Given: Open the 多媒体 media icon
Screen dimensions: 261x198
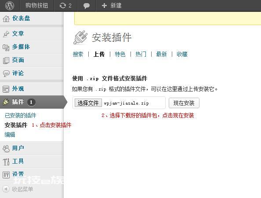Looking at the screenshot, I should point(6,48).
